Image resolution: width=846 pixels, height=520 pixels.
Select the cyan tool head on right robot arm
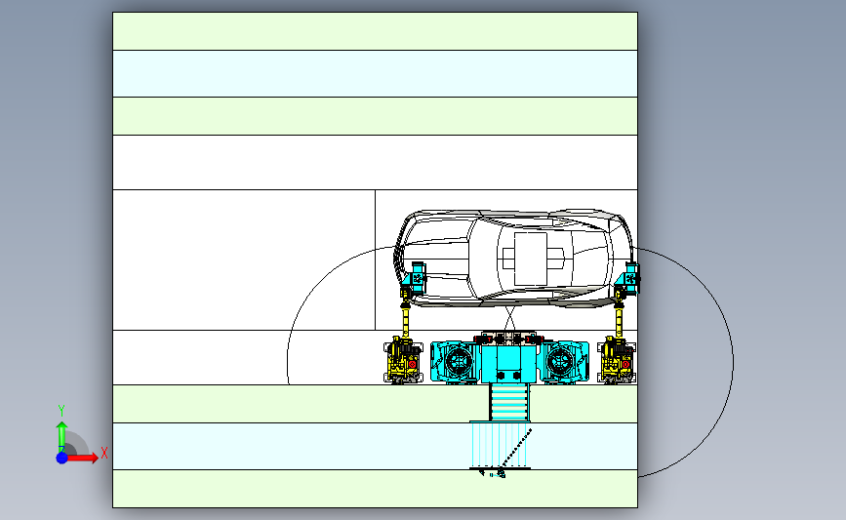click(629, 278)
